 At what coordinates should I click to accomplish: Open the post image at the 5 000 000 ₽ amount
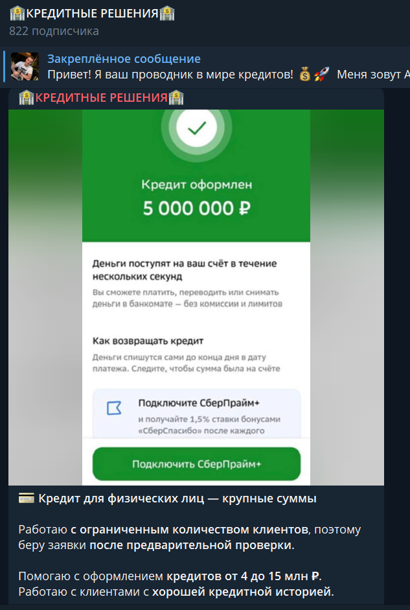pos(197,208)
